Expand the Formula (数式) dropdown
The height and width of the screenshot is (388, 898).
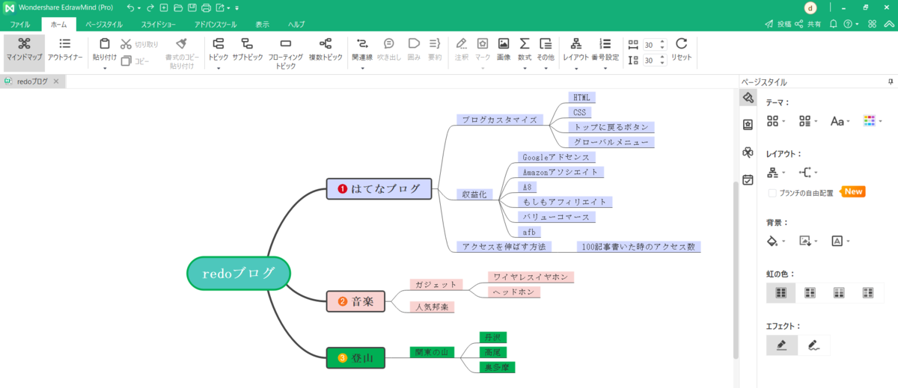525,67
